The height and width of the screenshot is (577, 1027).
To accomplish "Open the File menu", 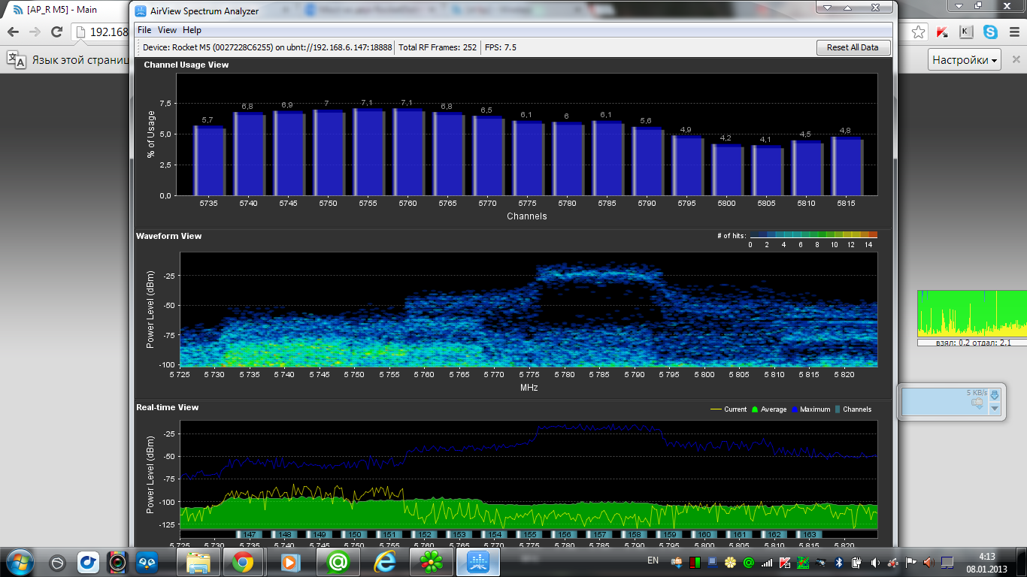I will 144,30.
